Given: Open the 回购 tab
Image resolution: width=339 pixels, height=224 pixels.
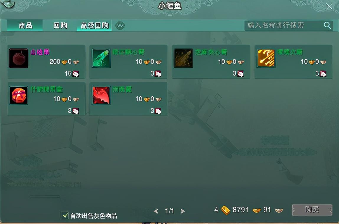Looking at the screenshot, I should click(x=60, y=25).
